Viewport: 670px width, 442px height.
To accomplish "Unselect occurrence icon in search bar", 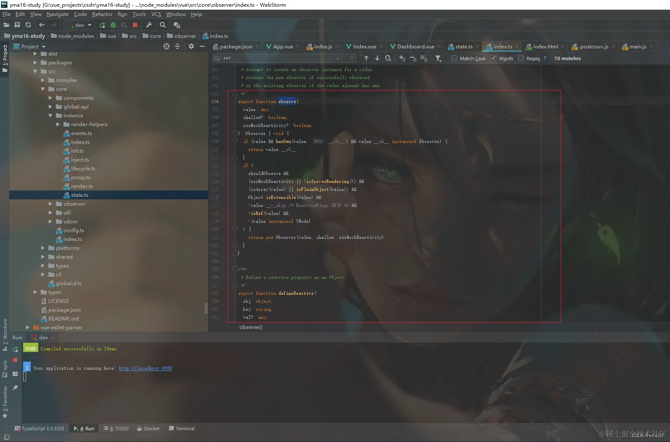I will (413, 58).
